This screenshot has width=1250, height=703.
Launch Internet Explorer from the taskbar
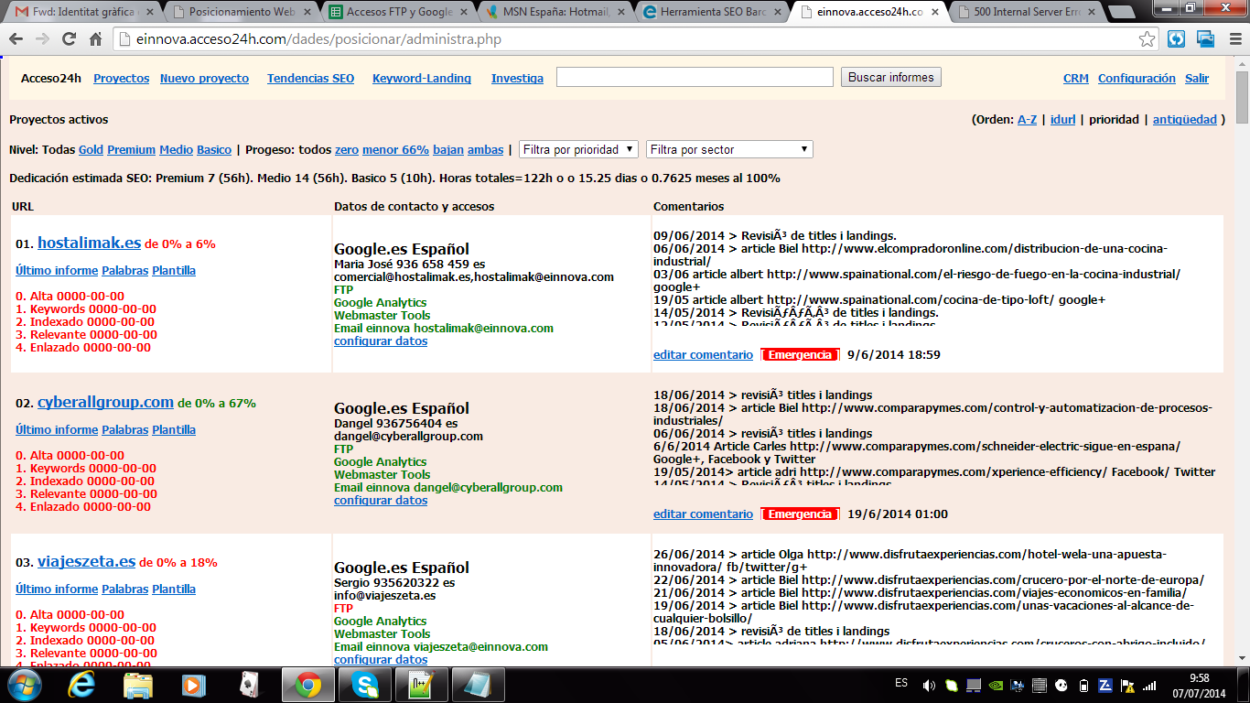point(81,685)
